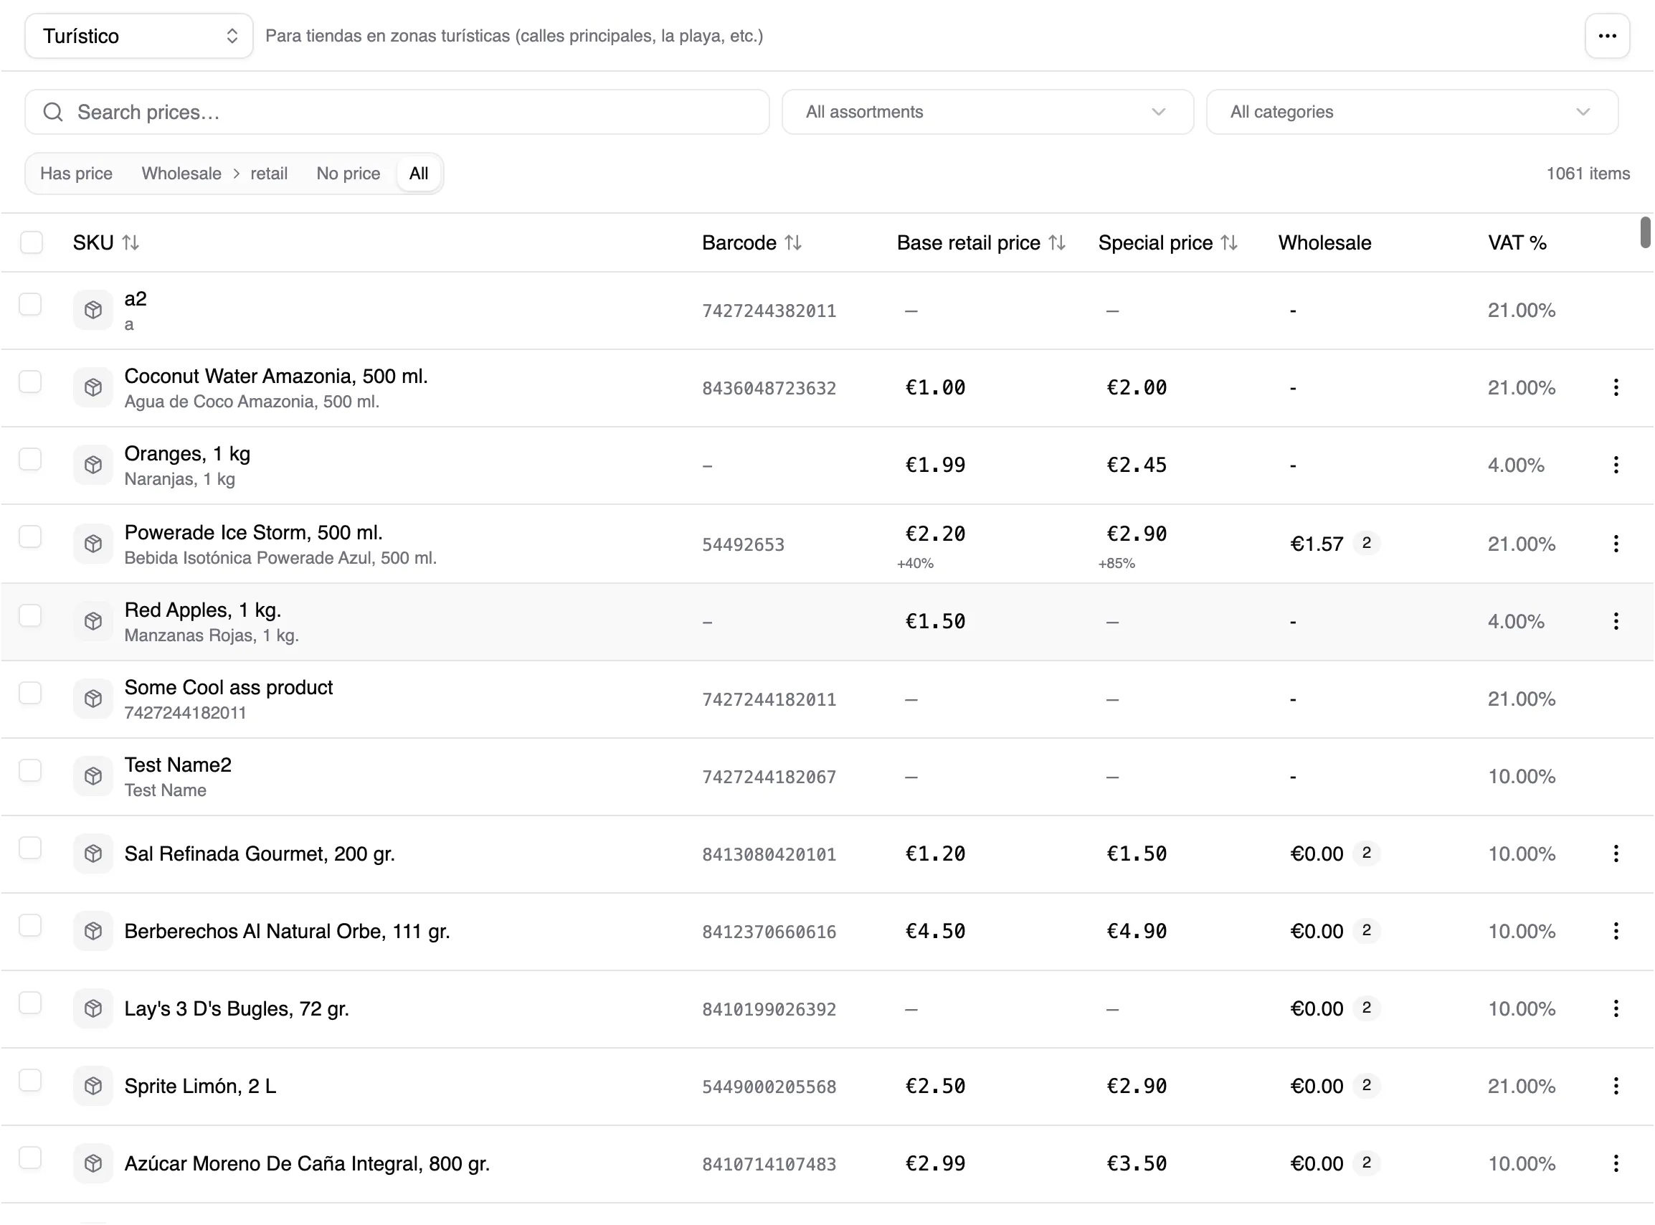Click the product icon for Lay's 3 D's Bugles
Screen dimensions: 1655x1225
point(93,1008)
